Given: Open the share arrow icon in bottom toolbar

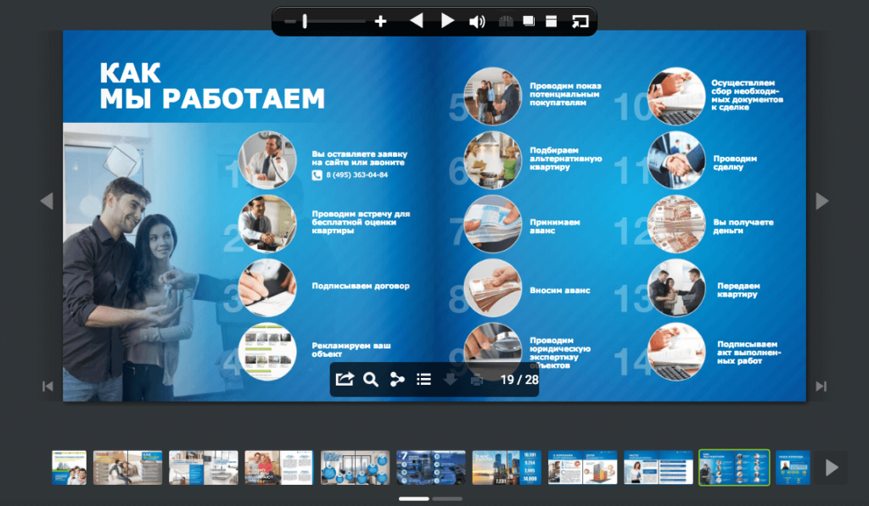Looking at the screenshot, I should click(x=345, y=380).
